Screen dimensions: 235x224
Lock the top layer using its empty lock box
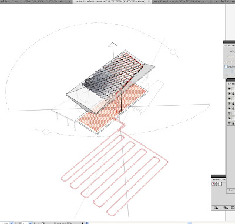(233, 89)
